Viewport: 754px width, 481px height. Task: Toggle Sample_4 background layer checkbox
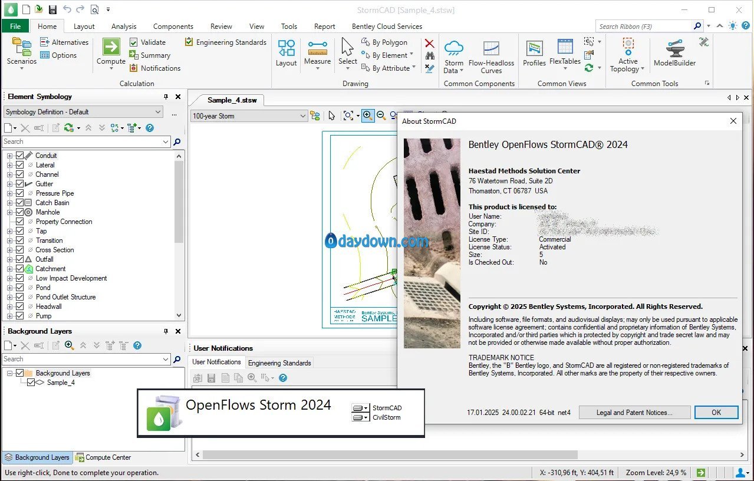[31, 383]
